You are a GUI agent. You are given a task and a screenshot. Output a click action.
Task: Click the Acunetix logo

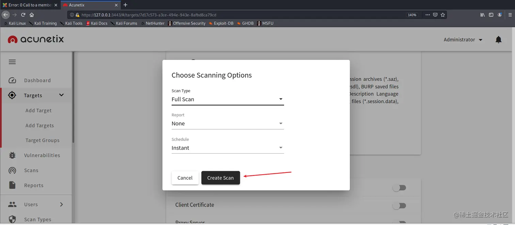(35, 39)
